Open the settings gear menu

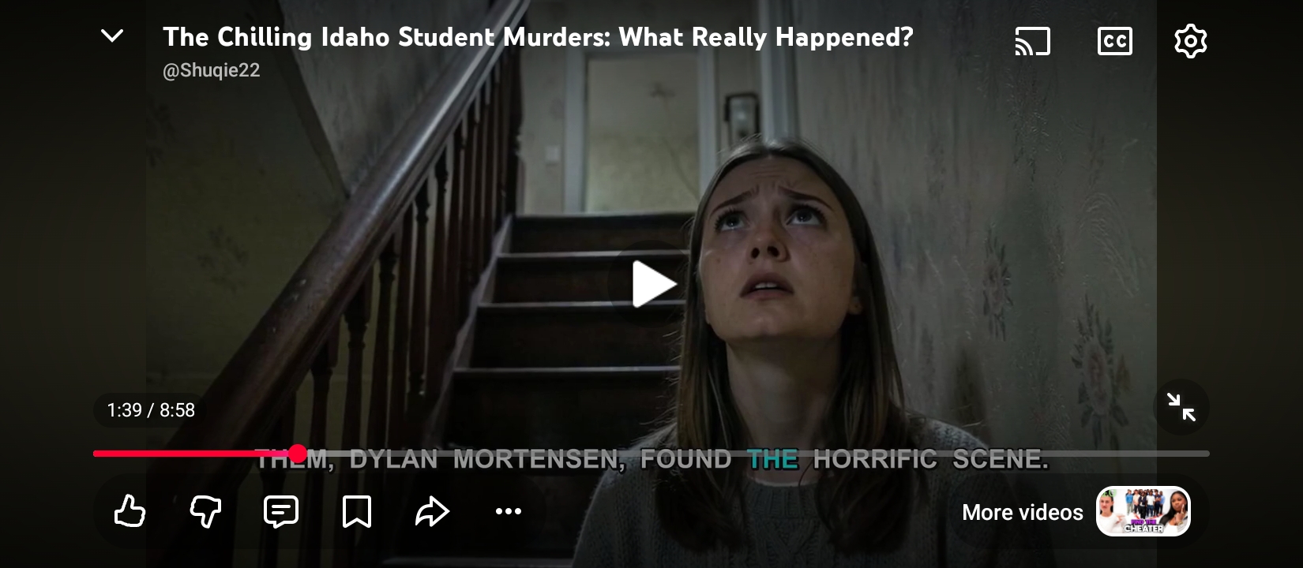tap(1190, 41)
